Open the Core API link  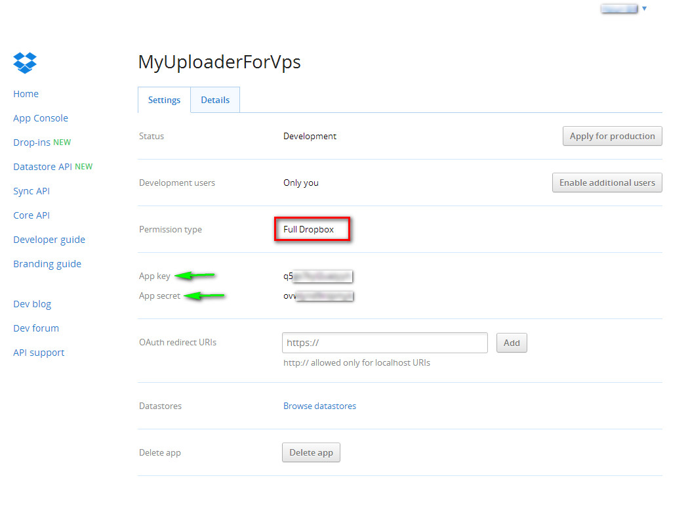tap(31, 215)
